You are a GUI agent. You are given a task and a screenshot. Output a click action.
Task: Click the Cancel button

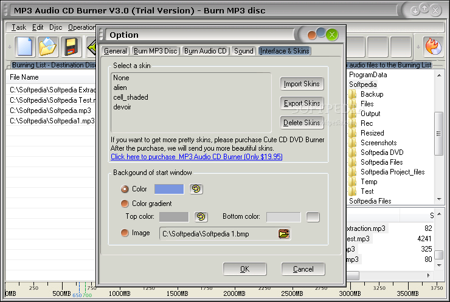(x=303, y=269)
